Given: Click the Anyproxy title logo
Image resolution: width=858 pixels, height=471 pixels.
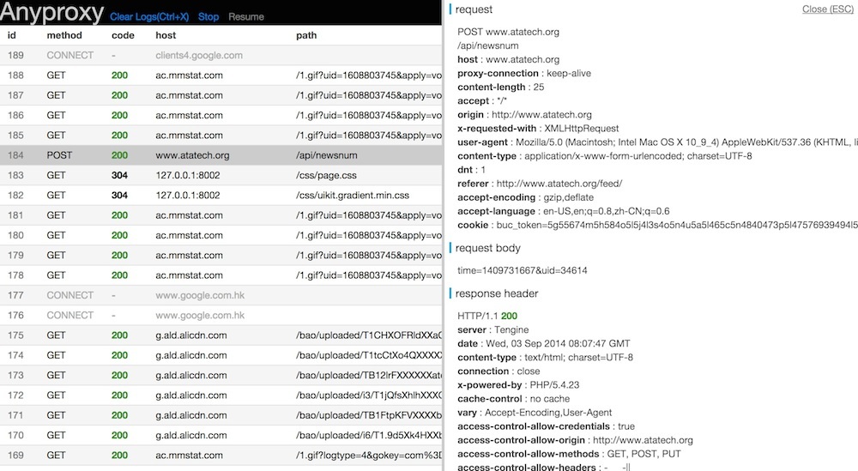Looking at the screenshot, I should pyautogui.click(x=52, y=13).
